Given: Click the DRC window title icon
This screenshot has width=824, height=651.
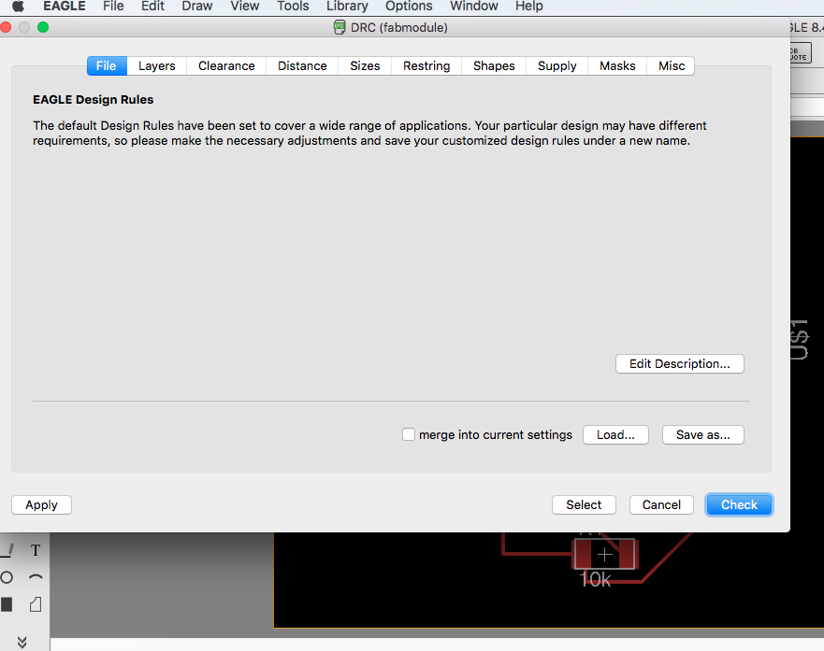Looking at the screenshot, I should 340,27.
